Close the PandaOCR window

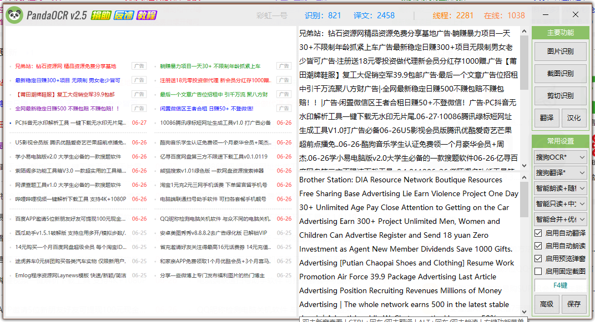click(x=575, y=15)
